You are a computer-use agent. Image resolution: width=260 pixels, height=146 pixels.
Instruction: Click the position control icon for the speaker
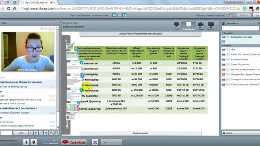coord(223,41)
